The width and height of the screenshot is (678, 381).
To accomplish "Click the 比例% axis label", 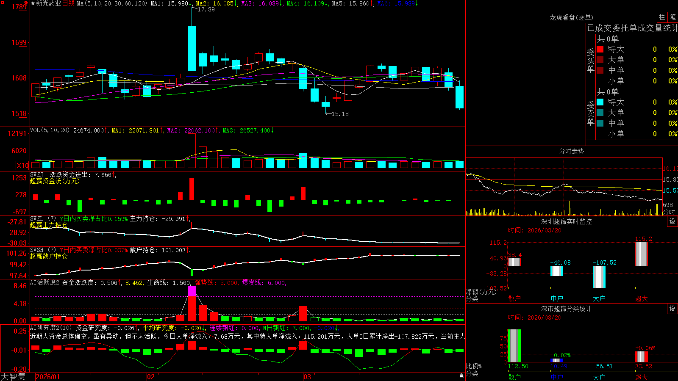I will [x=474, y=366].
